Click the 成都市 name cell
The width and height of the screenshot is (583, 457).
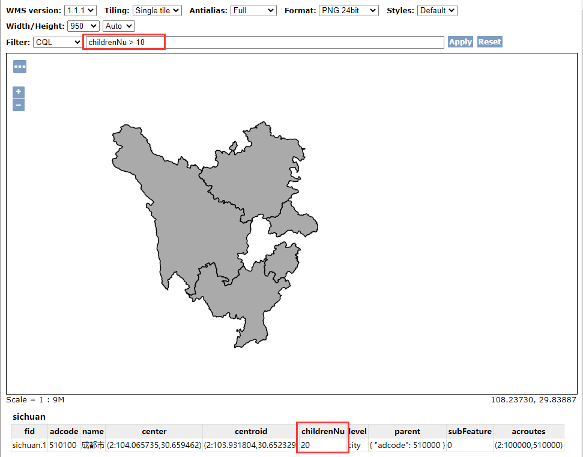coord(92,445)
